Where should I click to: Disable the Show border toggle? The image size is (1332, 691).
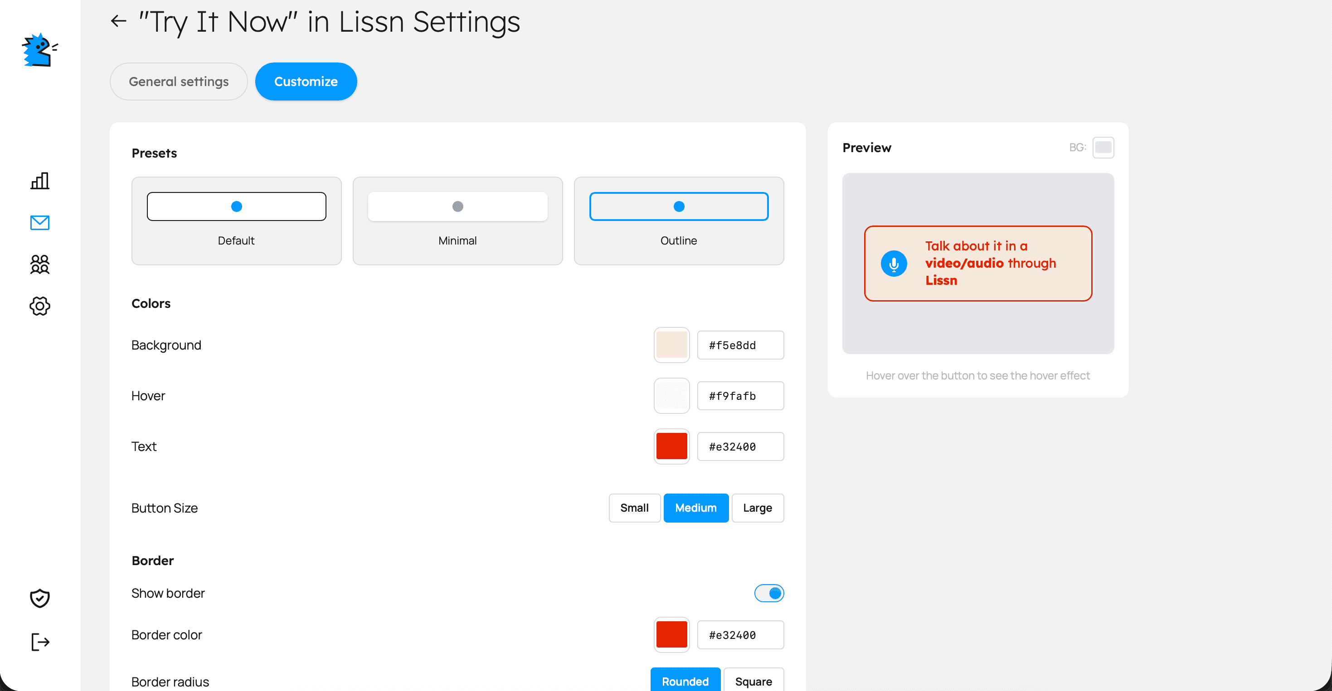coord(769,593)
